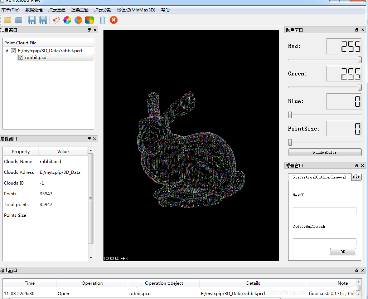
Task: Click output table scroll up arrow
Action: [x=359, y=281]
